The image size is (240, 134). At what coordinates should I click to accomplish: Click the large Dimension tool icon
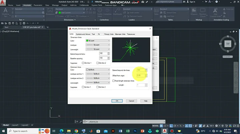coord(50,11)
